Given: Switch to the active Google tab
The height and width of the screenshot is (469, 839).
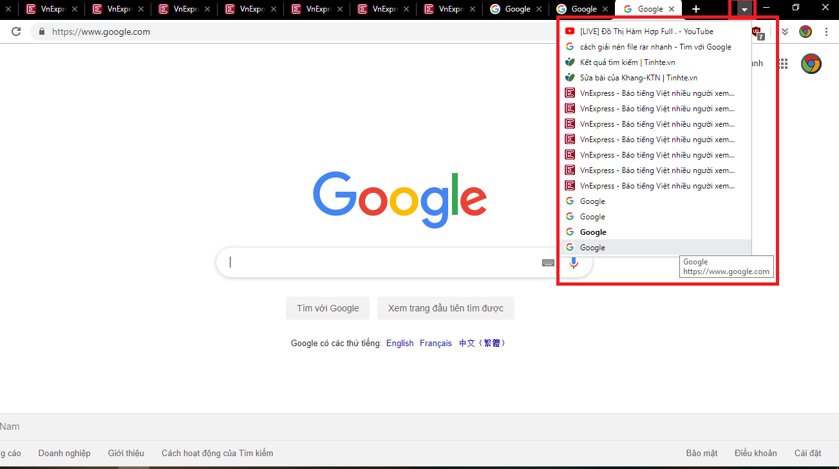Looking at the screenshot, I should 649,9.
